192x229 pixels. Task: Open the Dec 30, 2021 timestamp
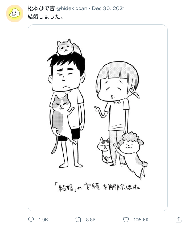pos(108,8)
